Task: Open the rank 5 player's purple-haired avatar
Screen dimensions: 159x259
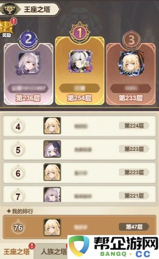Action: click(x=52, y=149)
